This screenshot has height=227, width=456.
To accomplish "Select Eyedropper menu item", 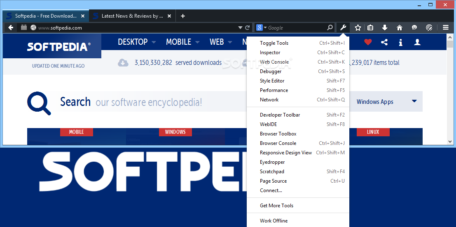I will pos(298,162).
